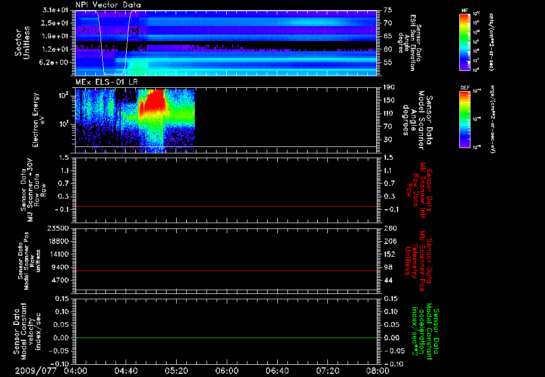
Task: Click the 06:00 time tick label
Action: coord(227,371)
